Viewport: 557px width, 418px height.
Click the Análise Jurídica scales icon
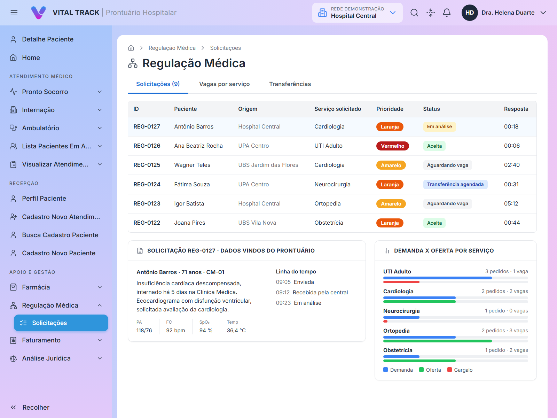(13, 358)
